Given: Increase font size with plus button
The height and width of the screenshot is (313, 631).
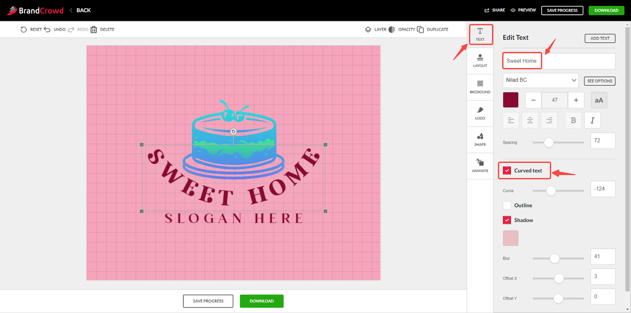Looking at the screenshot, I should 576,100.
